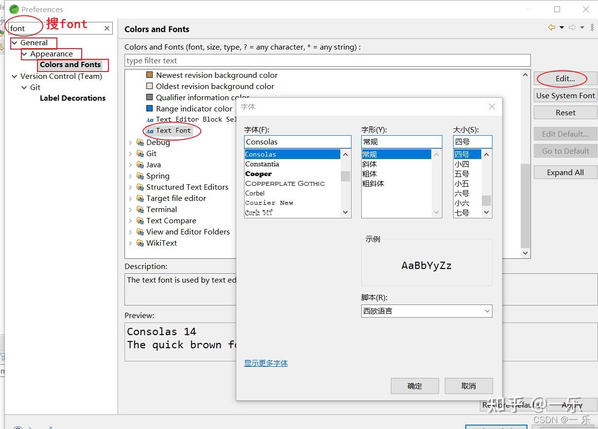
Task: Click Newest revision background color swatch
Action: coord(150,75)
